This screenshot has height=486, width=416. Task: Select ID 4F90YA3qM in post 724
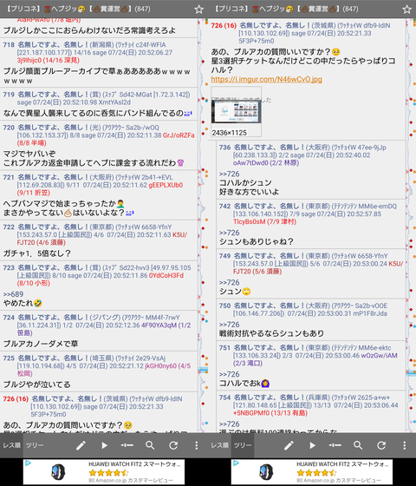click(159, 325)
